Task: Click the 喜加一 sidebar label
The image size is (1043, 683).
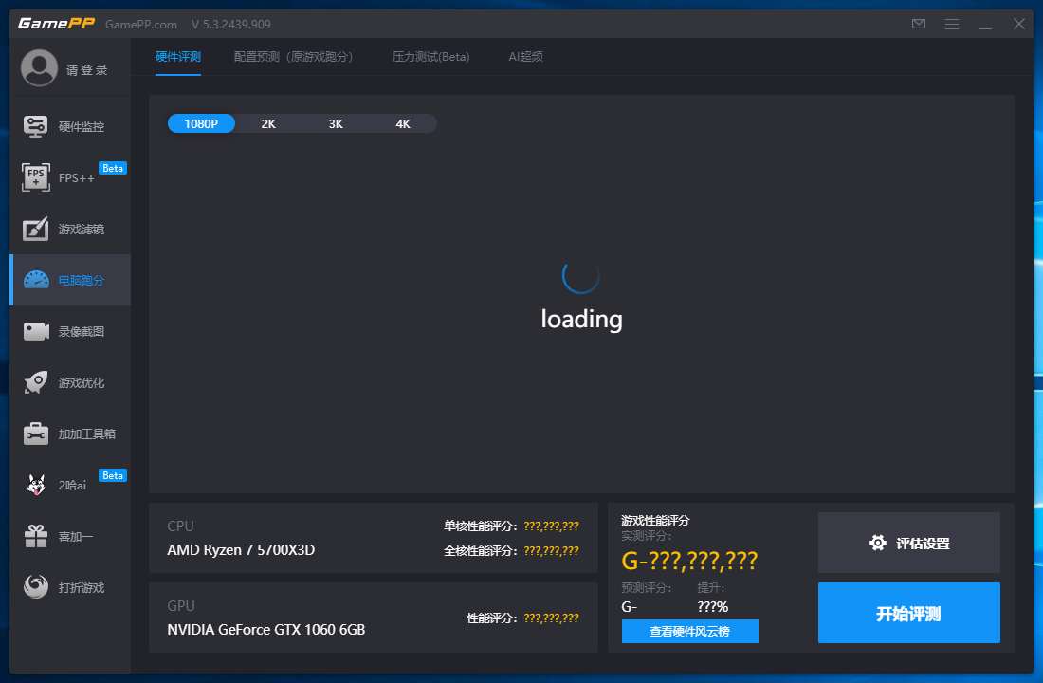Action: 76,537
